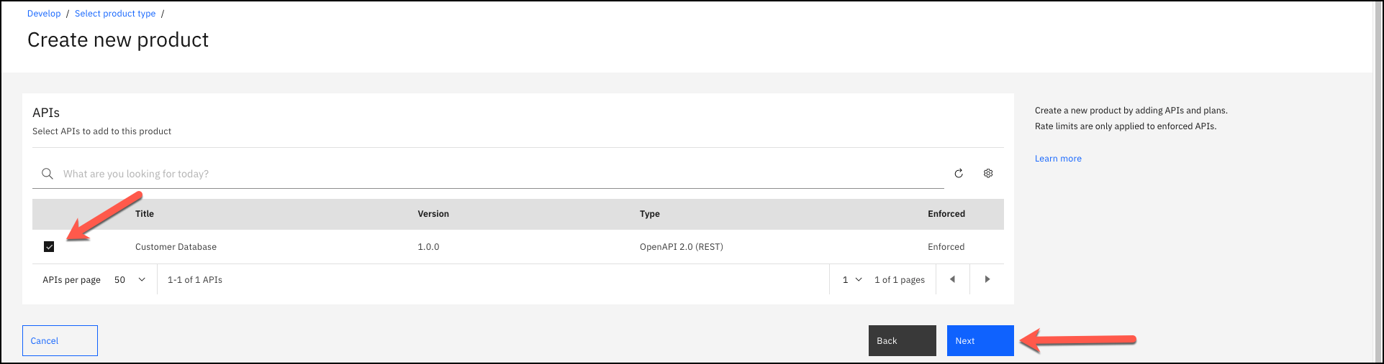Sort by the Version column header
1384x364 pixels.
click(433, 214)
